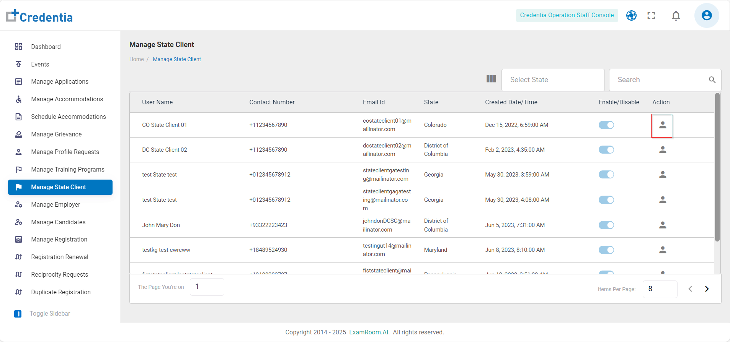Open Manage Candidates
730x342 pixels.
pyautogui.click(x=60, y=222)
